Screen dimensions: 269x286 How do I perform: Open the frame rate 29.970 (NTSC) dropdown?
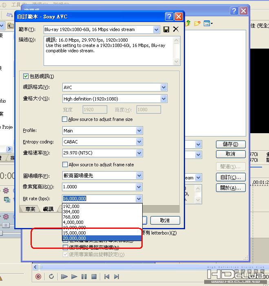(139, 153)
